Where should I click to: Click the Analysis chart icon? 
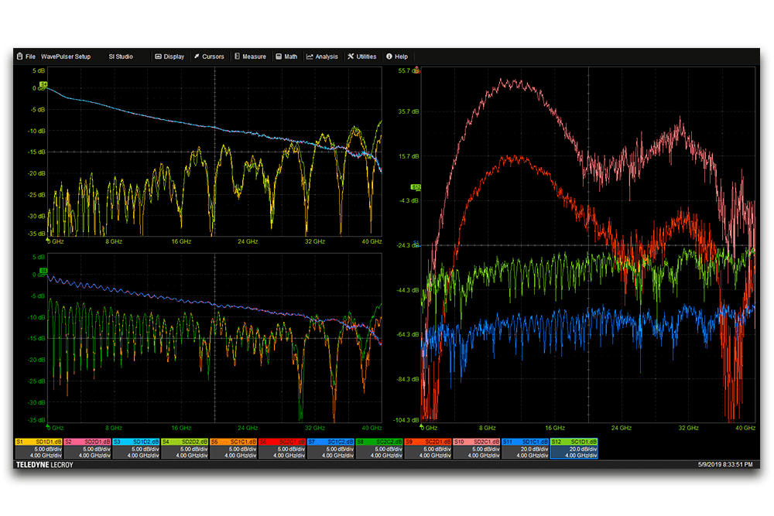(x=310, y=56)
